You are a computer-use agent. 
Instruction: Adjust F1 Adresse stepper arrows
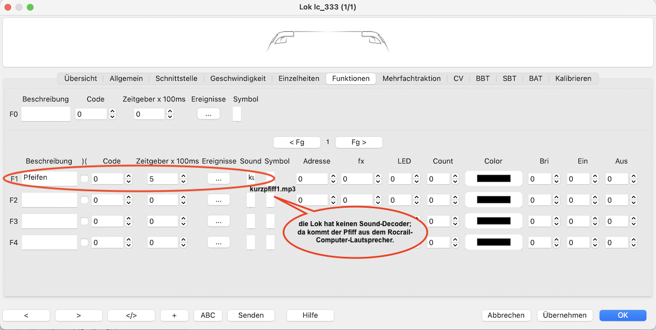333,179
